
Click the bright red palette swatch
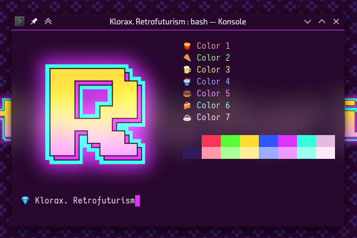click(211, 141)
